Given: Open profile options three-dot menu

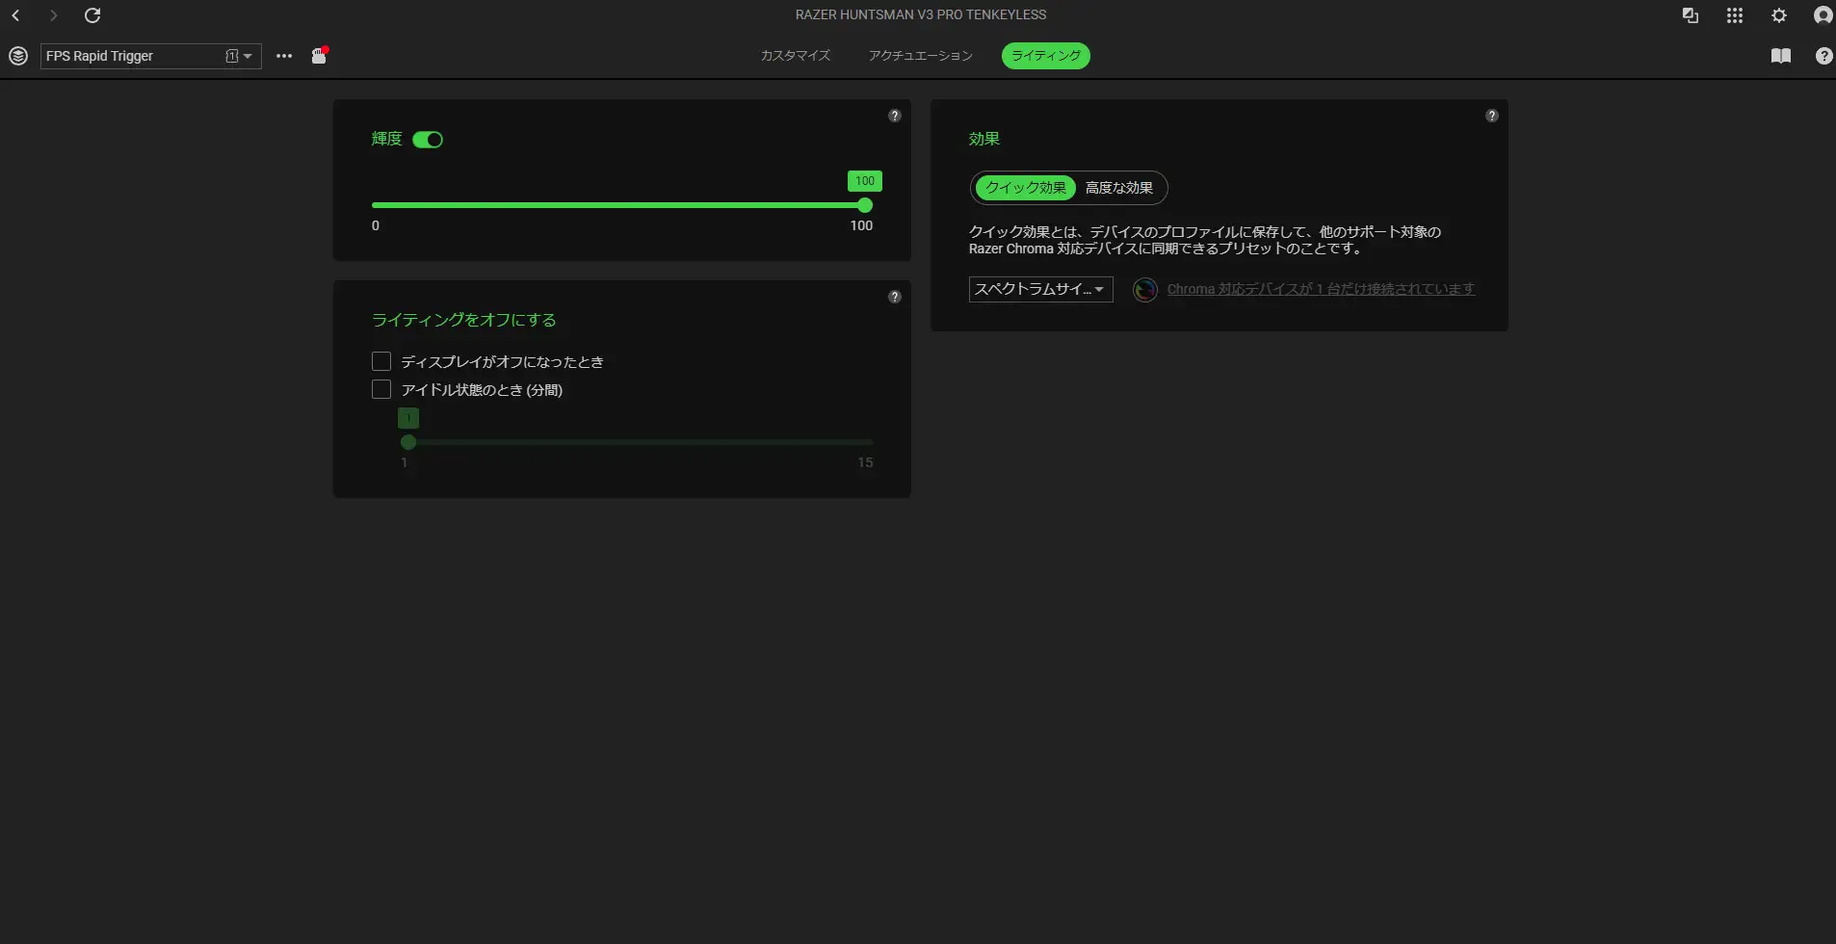Looking at the screenshot, I should tap(284, 56).
